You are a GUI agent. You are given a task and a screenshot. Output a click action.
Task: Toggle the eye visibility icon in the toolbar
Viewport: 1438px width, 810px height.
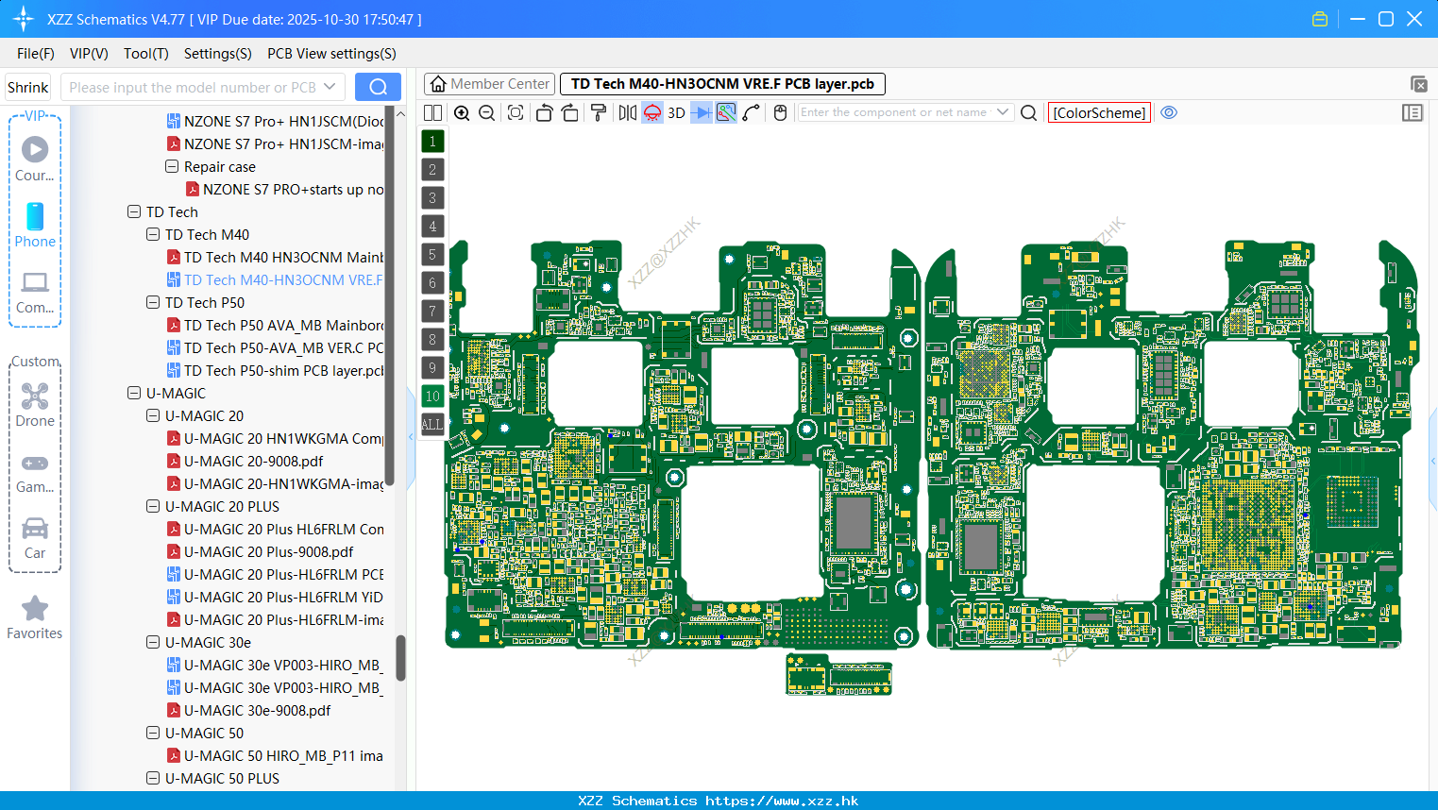click(1169, 112)
